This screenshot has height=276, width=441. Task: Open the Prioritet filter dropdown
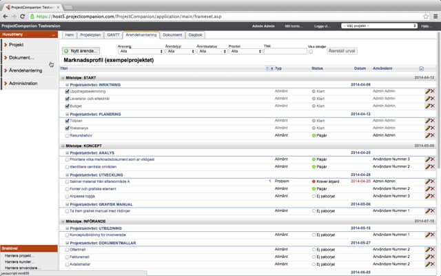point(245,51)
